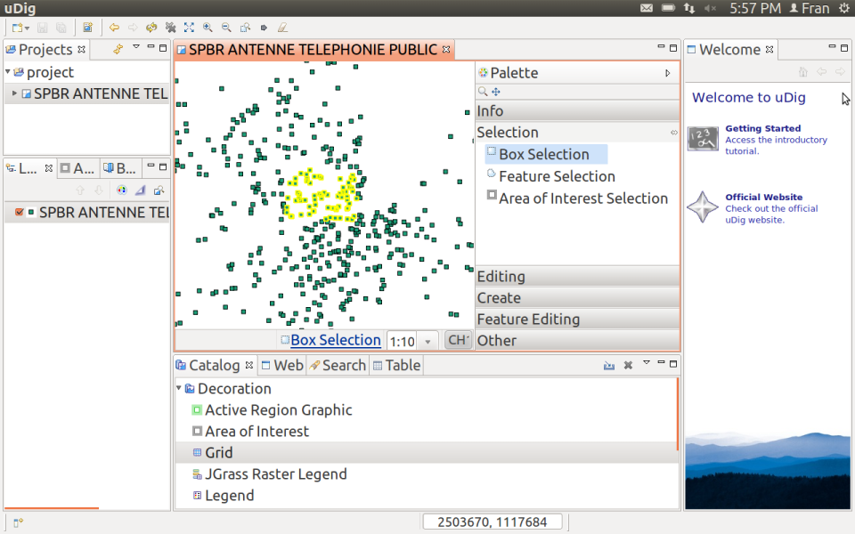855x534 pixels.
Task: Click the New project toolbar icon
Action: click(18, 28)
